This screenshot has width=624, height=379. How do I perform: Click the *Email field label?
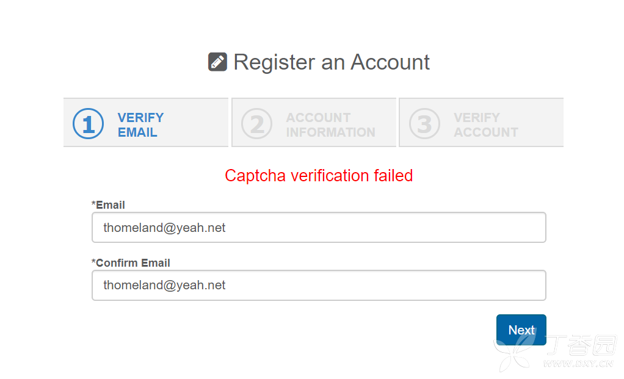pyautogui.click(x=108, y=205)
